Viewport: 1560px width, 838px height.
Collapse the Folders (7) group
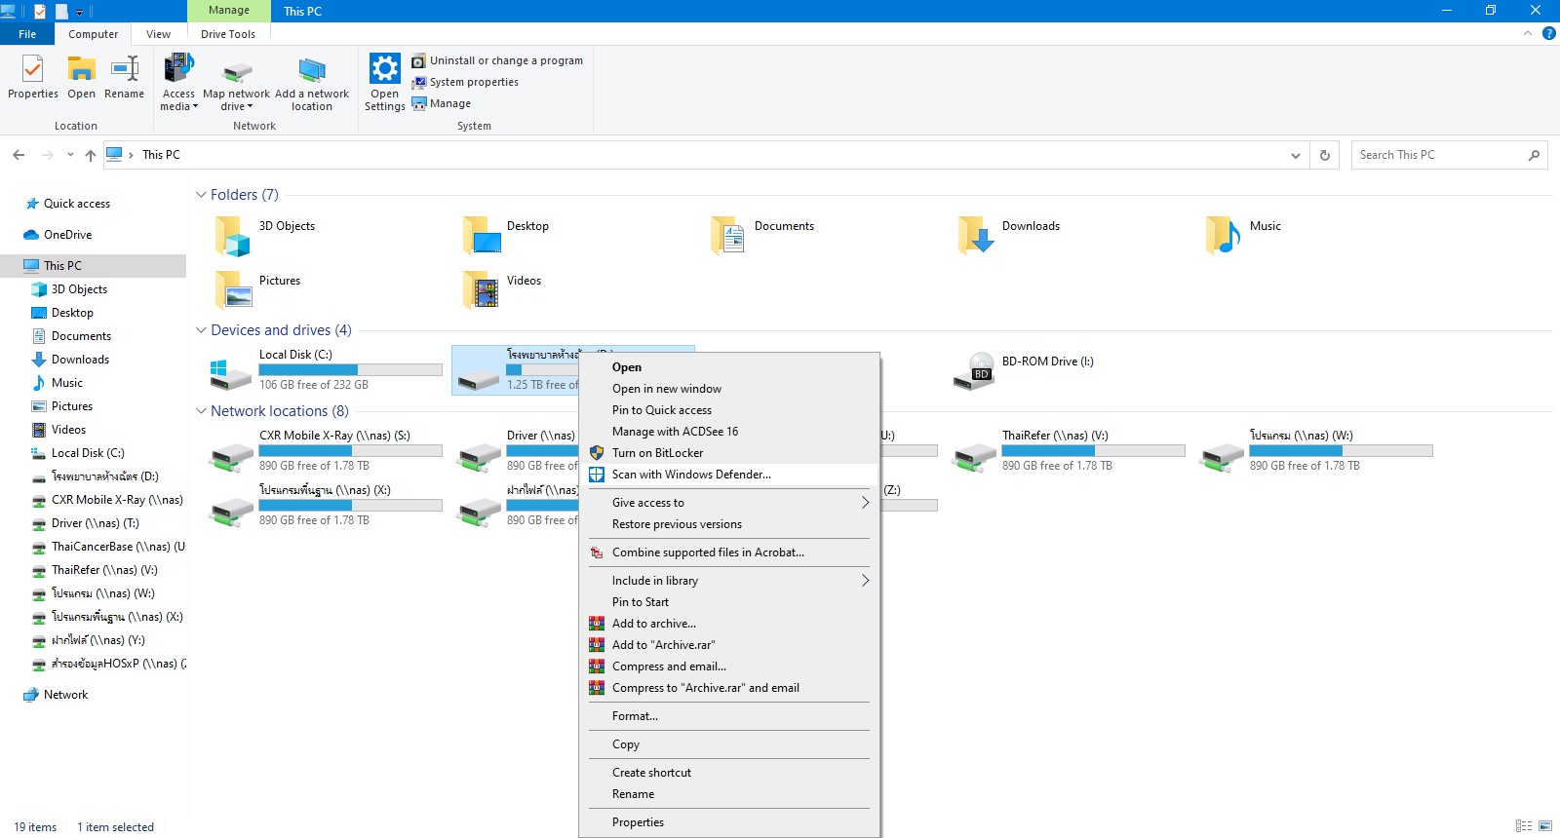click(202, 195)
